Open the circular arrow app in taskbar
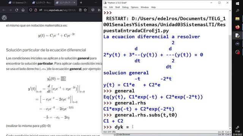Screen dimensions: 243x136 click(x=237, y=44)
